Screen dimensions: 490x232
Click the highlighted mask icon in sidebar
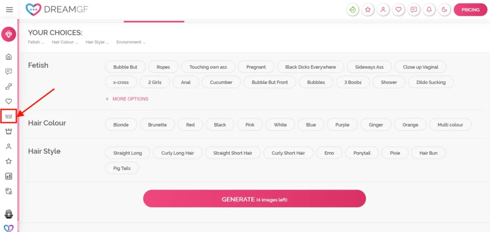point(9,116)
